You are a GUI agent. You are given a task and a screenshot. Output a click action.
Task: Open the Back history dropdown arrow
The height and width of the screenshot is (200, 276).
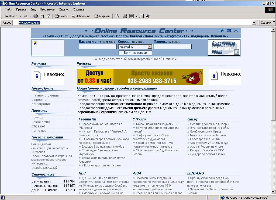click(20, 16)
